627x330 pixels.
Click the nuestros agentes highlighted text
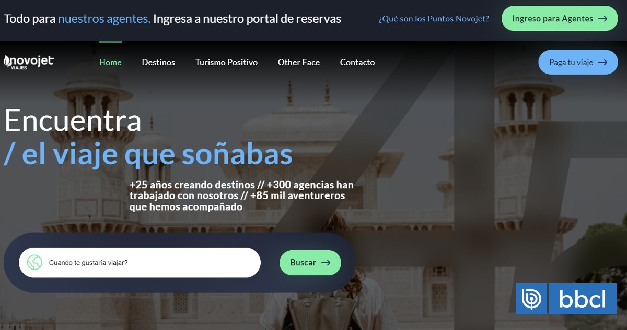(104, 19)
